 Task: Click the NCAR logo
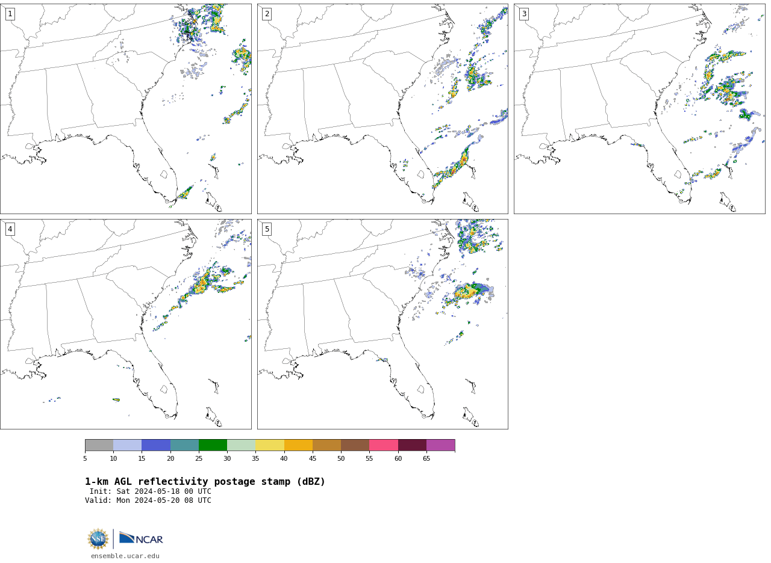point(141,538)
